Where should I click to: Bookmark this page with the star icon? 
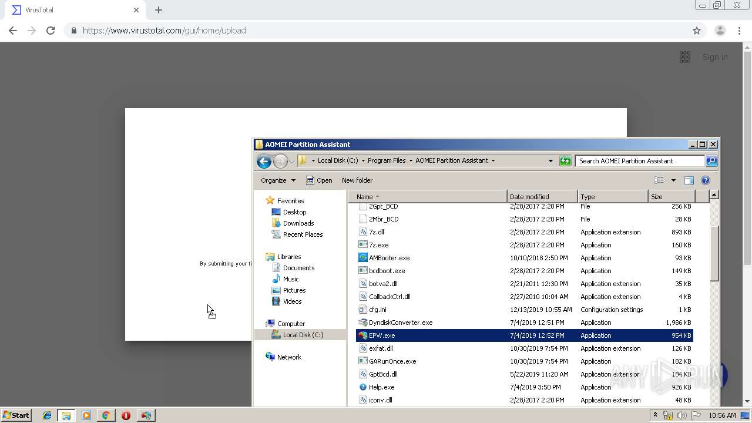(x=697, y=31)
